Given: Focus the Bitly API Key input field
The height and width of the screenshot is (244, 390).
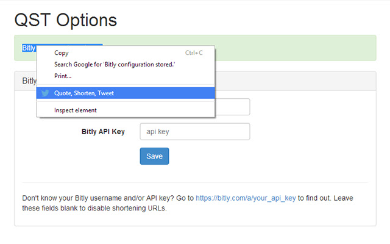Looking at the screenshot, I should [194, 132].
